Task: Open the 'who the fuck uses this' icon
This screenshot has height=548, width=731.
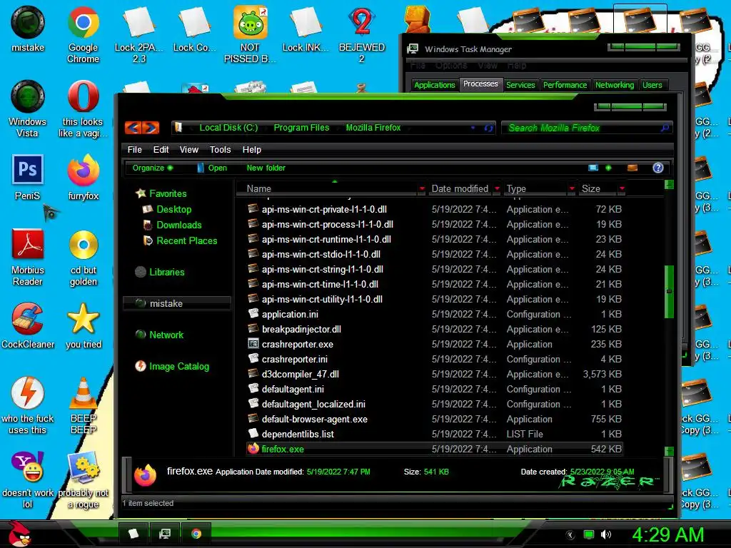Action: tap(28, 405)
